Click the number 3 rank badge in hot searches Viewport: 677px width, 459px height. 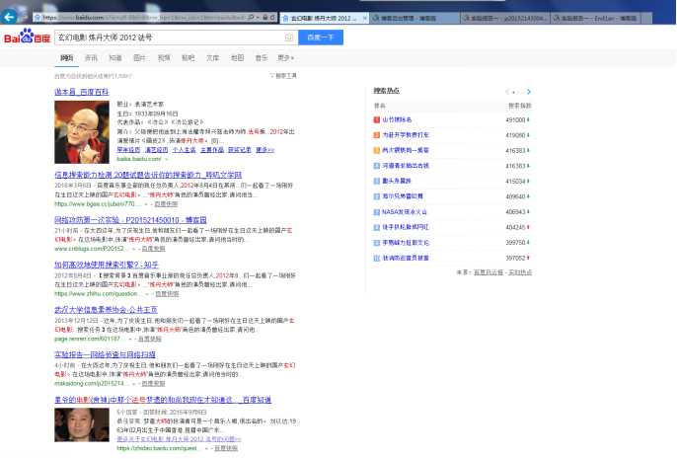pyautogui.click(x=377, y=150)
